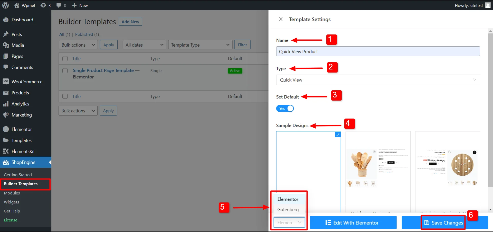Open the Quick View type dropdown
The height and width of the screenshot is (232, 493).
click(378, 80)
